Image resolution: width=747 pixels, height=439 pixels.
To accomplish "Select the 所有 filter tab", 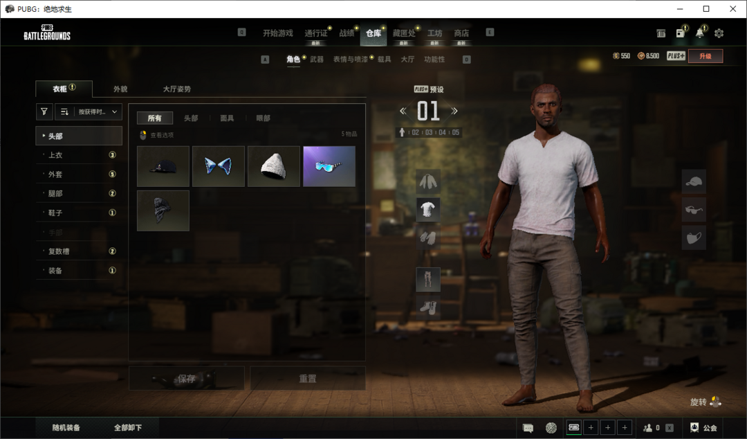I will 155,118.
